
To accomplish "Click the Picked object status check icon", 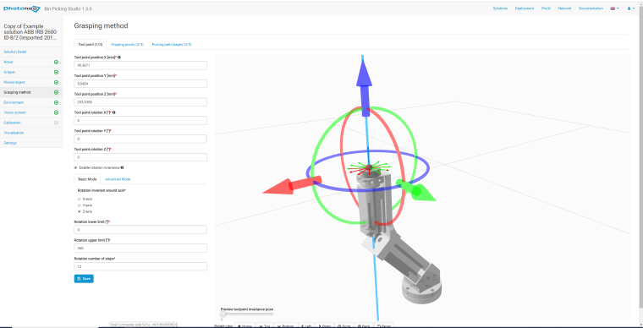I will pyautogui.click(x=56, y=82).
